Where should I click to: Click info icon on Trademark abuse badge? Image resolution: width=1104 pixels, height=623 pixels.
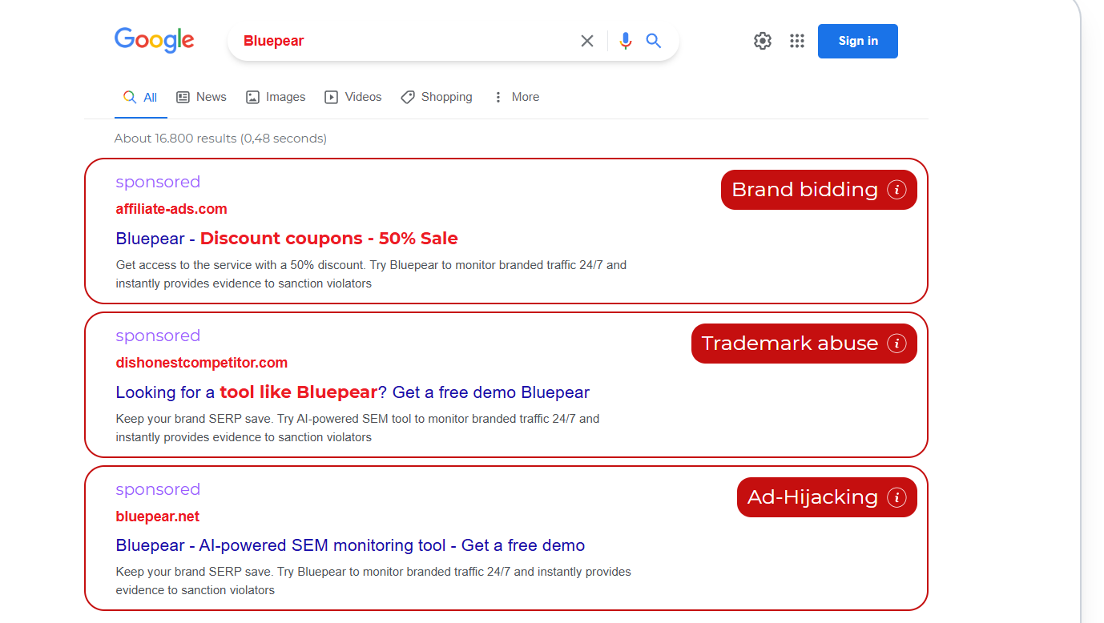896,344
